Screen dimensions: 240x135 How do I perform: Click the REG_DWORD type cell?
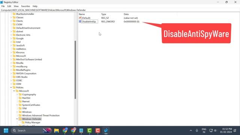[x=108, y=22]
